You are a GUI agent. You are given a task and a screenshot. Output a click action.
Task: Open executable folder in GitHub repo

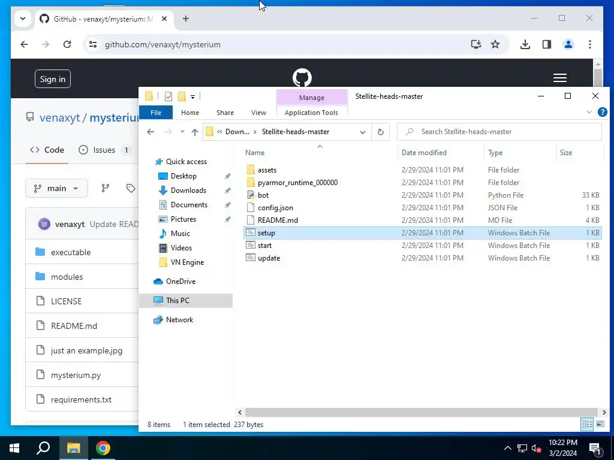click(71, 252)
